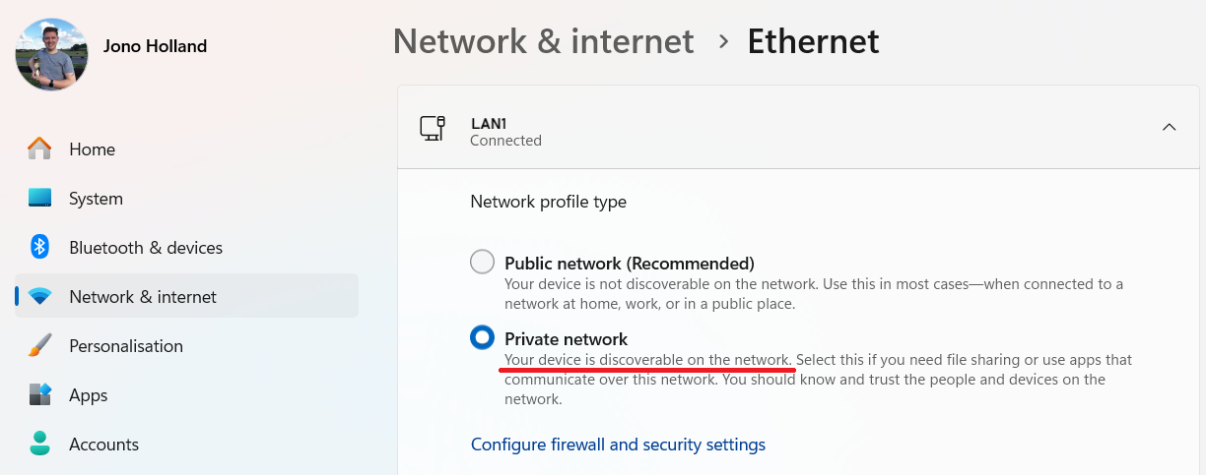
Task: Click the Network & internet wifi icon
Action: pyautogui.click(x=39, y=296)
